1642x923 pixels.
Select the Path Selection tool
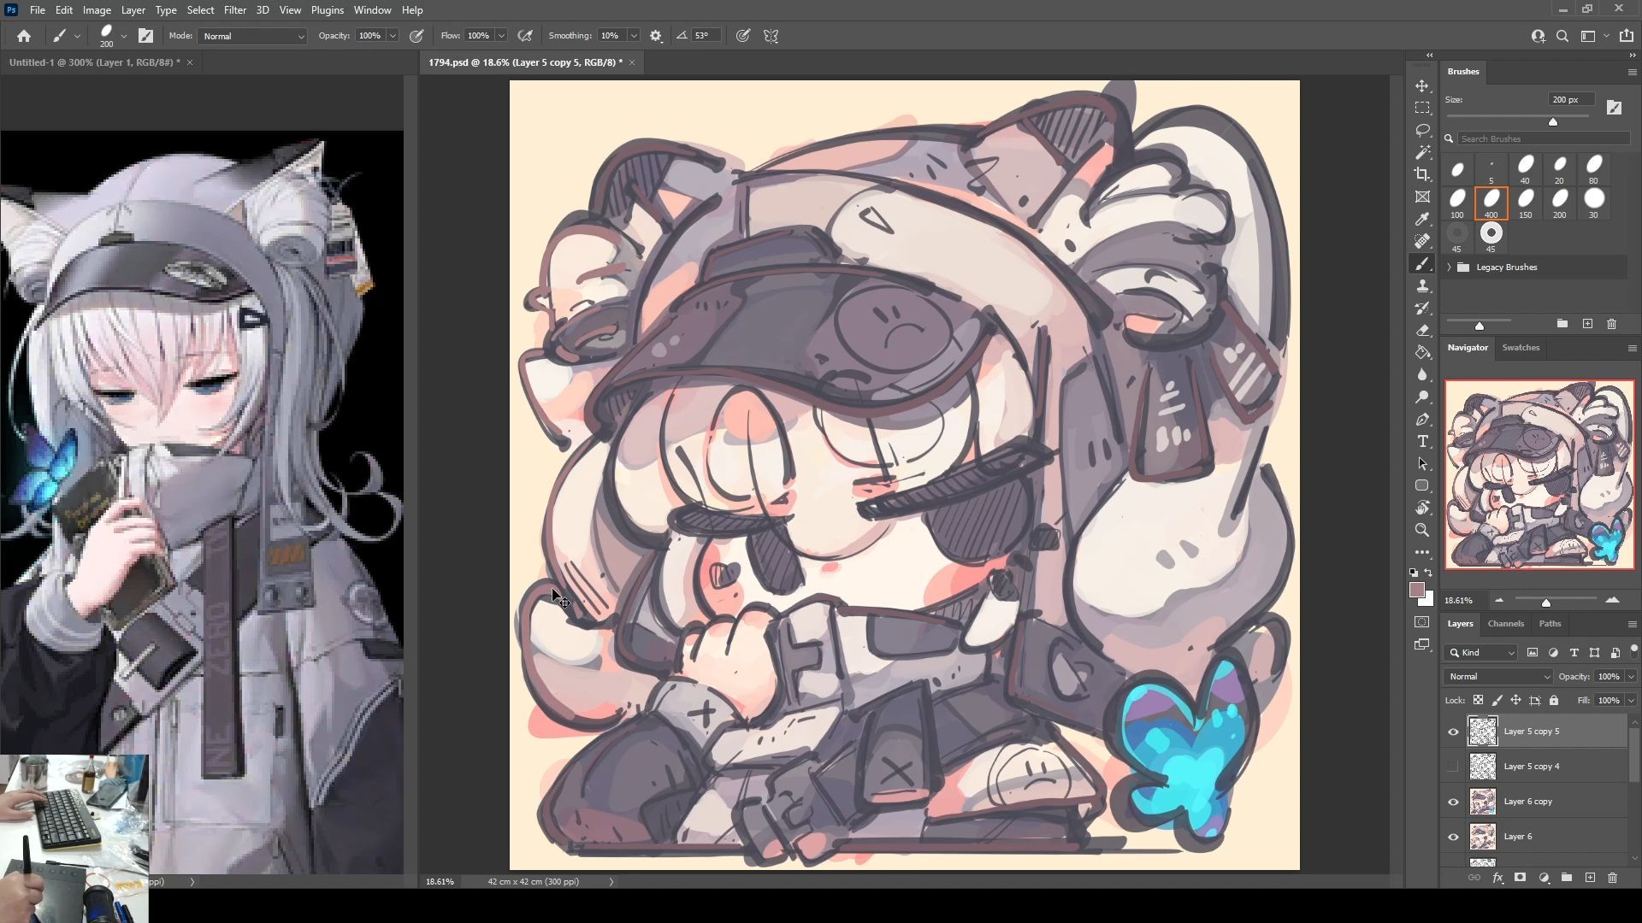coord(1422,464)
